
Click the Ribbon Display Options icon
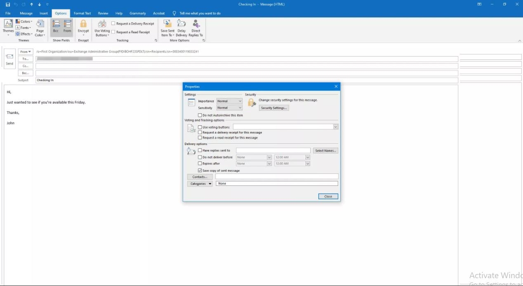pyautogui.click(x=479, y=4)
